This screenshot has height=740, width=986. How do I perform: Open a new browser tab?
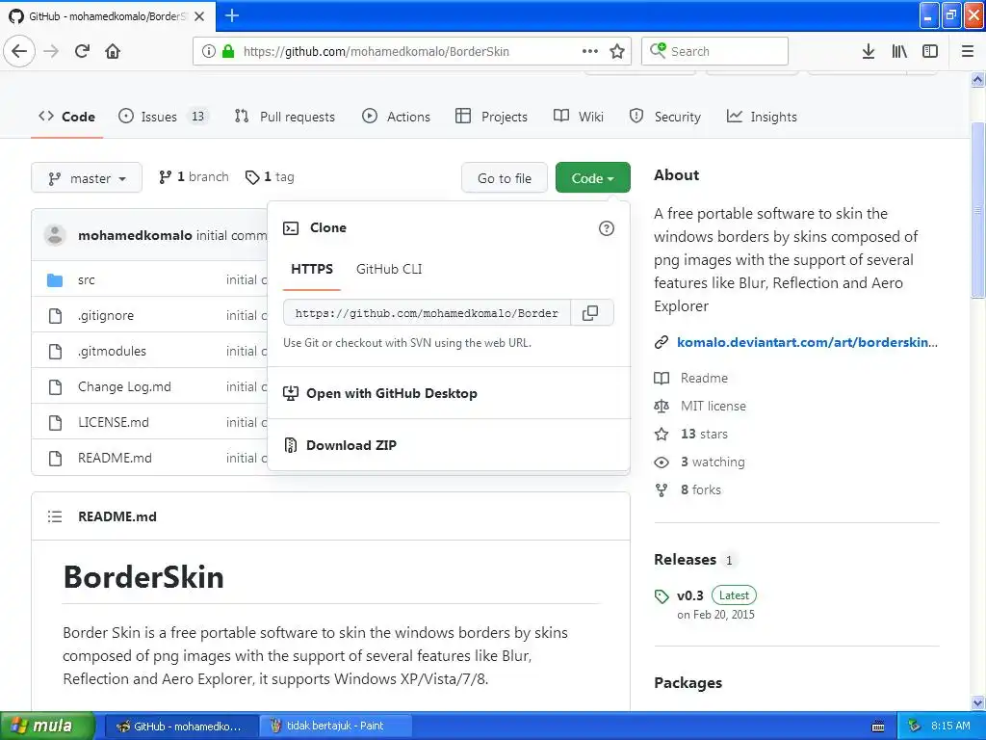tap(231, 15)
